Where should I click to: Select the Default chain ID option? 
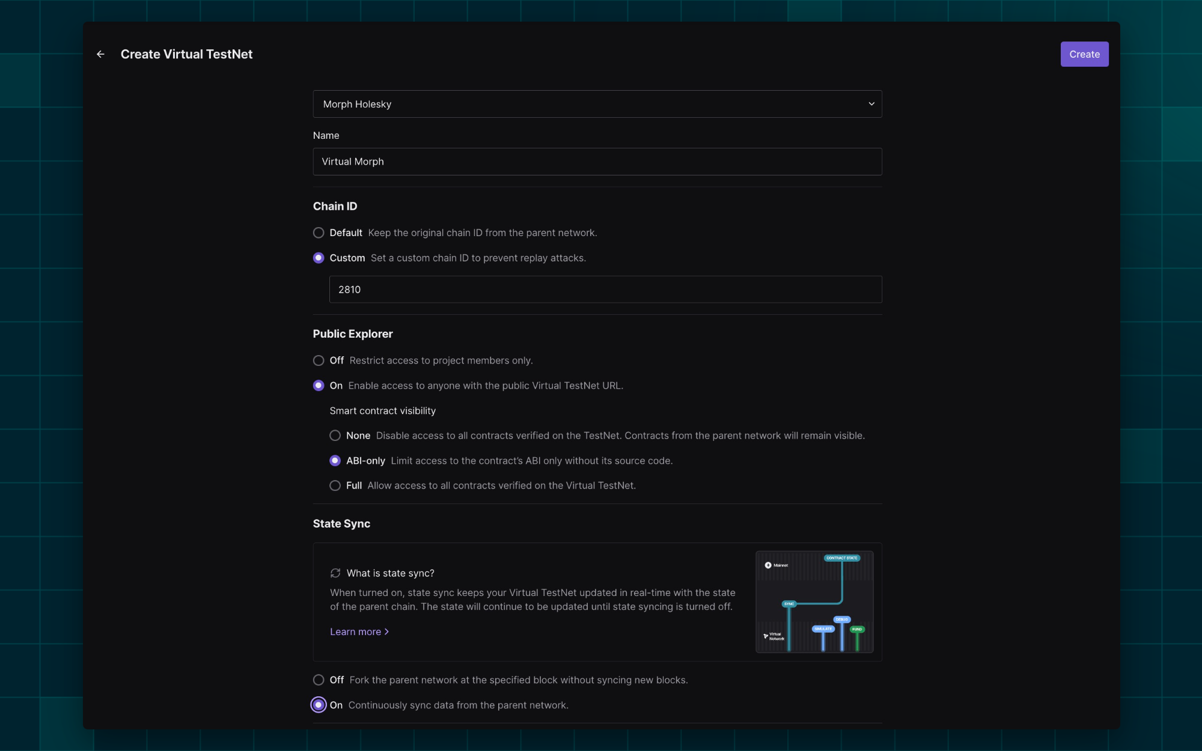tap(319, 233)
